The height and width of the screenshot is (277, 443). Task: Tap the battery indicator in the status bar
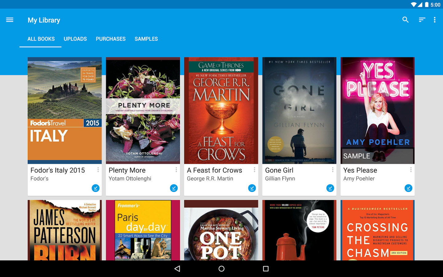pos(426,5)
